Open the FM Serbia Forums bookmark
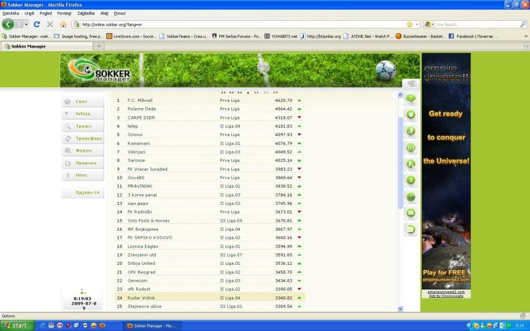The height and width of the screenshot is (331, 530). [x=237, y=36]
